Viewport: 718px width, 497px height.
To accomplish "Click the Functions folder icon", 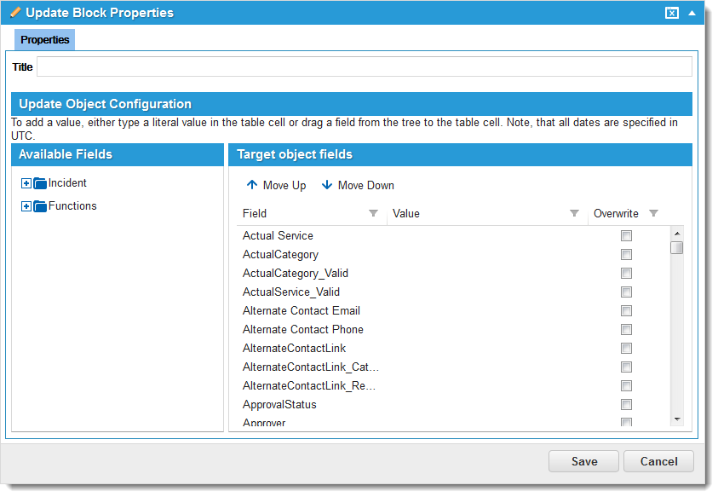I will (40, 206).
